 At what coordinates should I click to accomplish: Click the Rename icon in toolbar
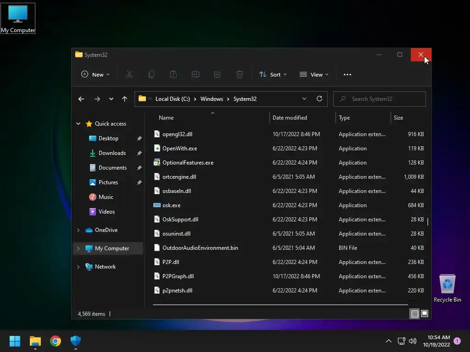pyautogui.click(x=196, y=74)
